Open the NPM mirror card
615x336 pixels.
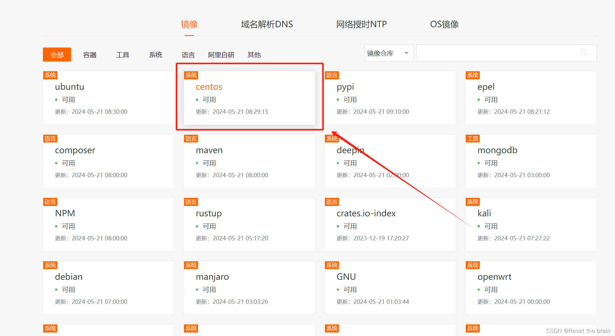(x=109, y=225)
